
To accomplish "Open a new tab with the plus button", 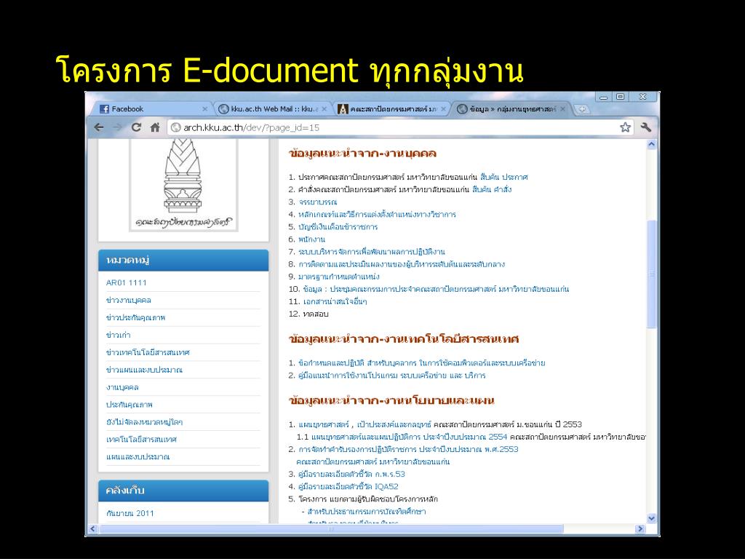I will click(582, 109).
